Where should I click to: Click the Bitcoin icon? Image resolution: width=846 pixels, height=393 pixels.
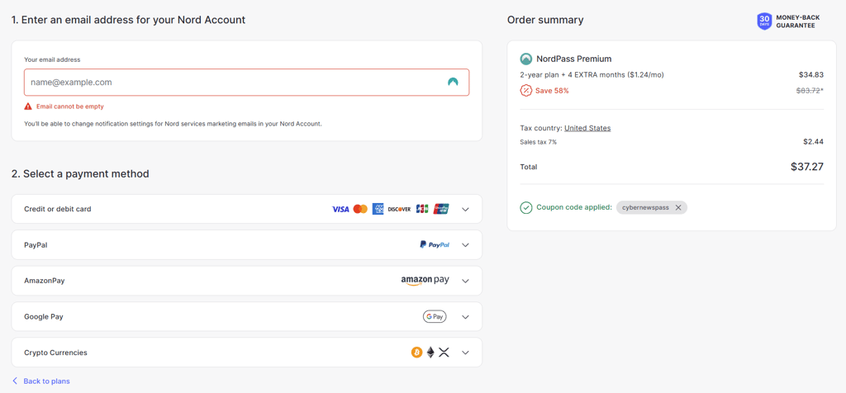pos(416,353)
